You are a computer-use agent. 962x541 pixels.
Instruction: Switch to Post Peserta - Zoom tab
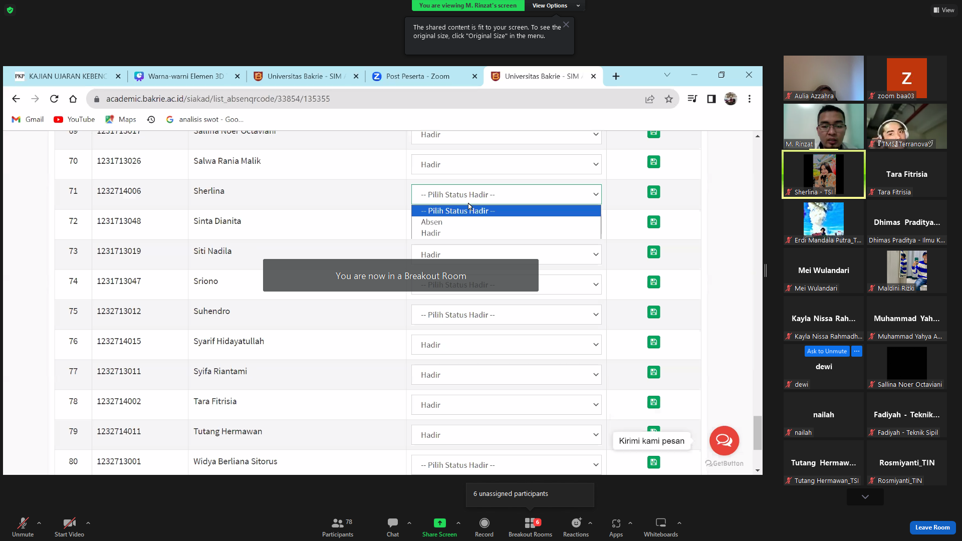424,76
